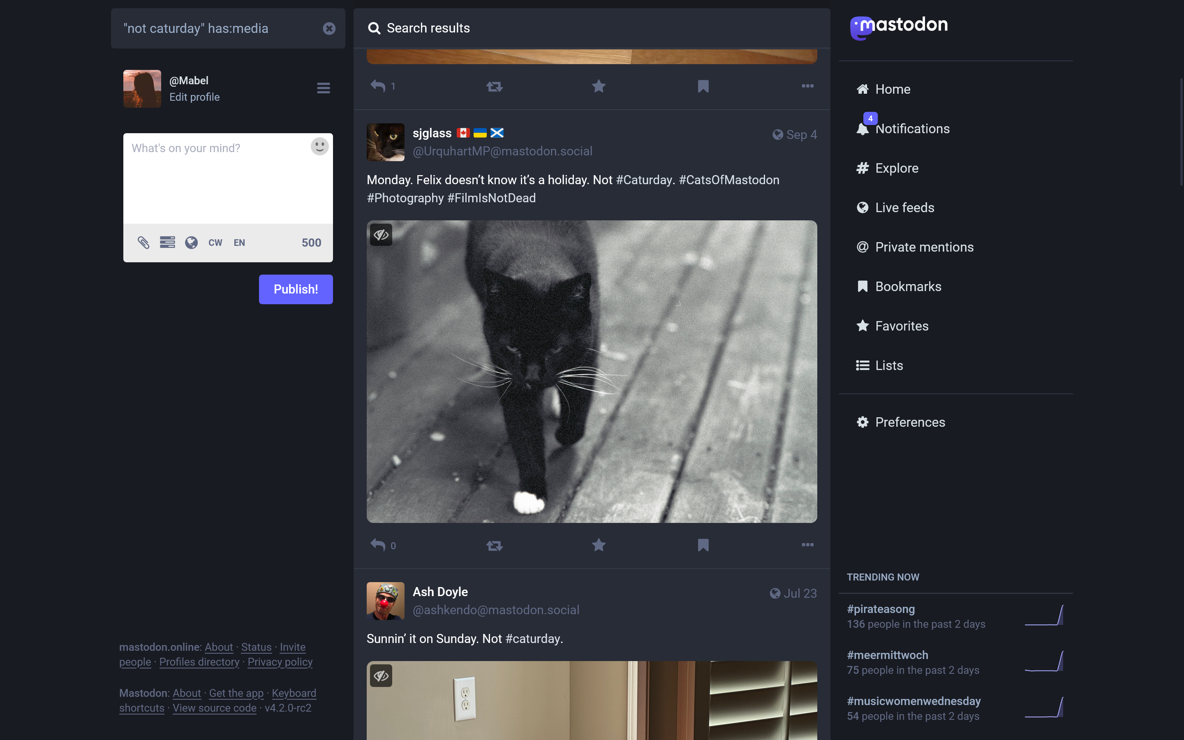Bookmark sjglass's Monday post
Viewport: 1184px width, 740px height.
(703, 545)
